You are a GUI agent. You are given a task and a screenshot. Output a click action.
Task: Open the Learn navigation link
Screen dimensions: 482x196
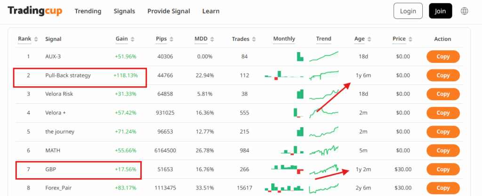pyautogui.click(x=210, y=11)
